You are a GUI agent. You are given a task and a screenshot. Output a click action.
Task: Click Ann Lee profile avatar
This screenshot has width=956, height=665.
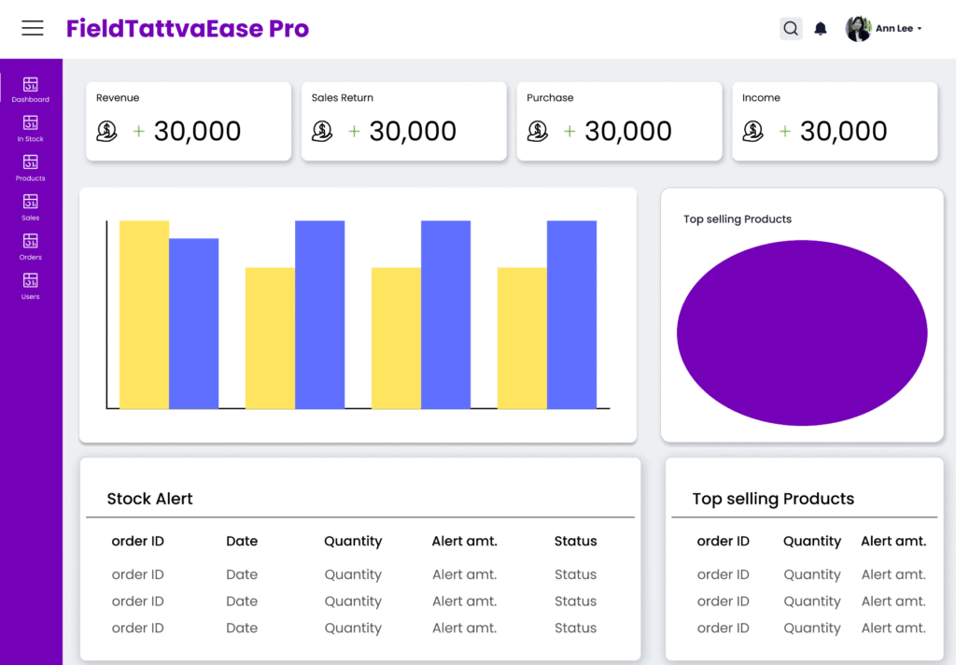coord(858,29)
